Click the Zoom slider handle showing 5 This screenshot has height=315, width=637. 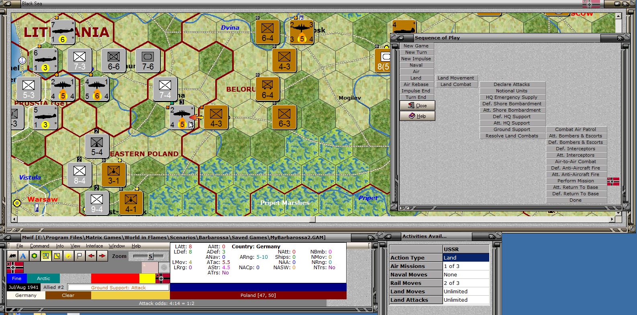[150, 256]
